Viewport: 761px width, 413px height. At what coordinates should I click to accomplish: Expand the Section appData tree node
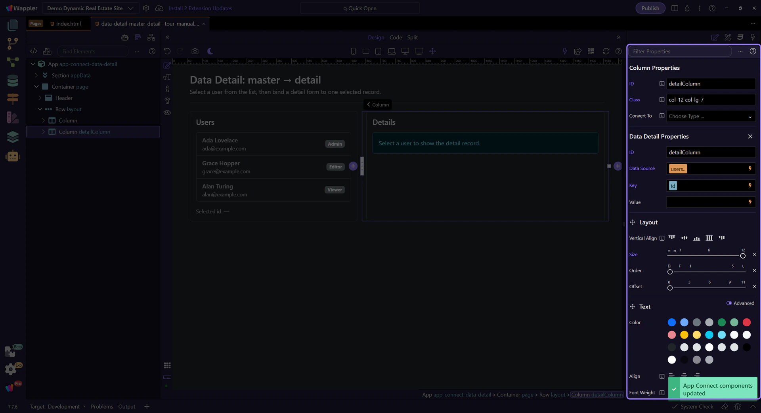coord(36,75)
